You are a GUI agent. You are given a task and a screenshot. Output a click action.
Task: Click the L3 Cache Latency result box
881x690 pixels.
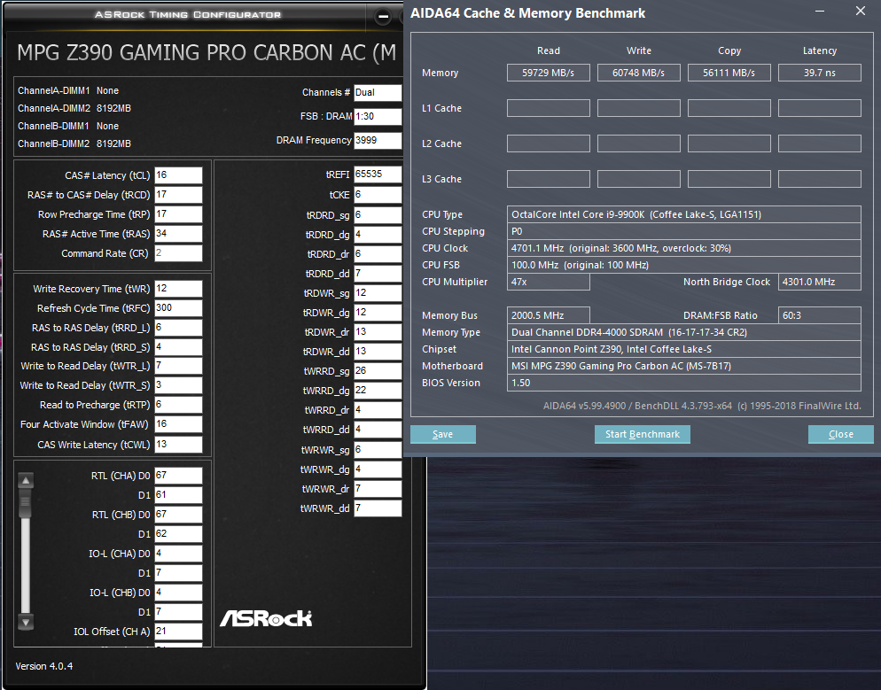(x=820, y=179)
